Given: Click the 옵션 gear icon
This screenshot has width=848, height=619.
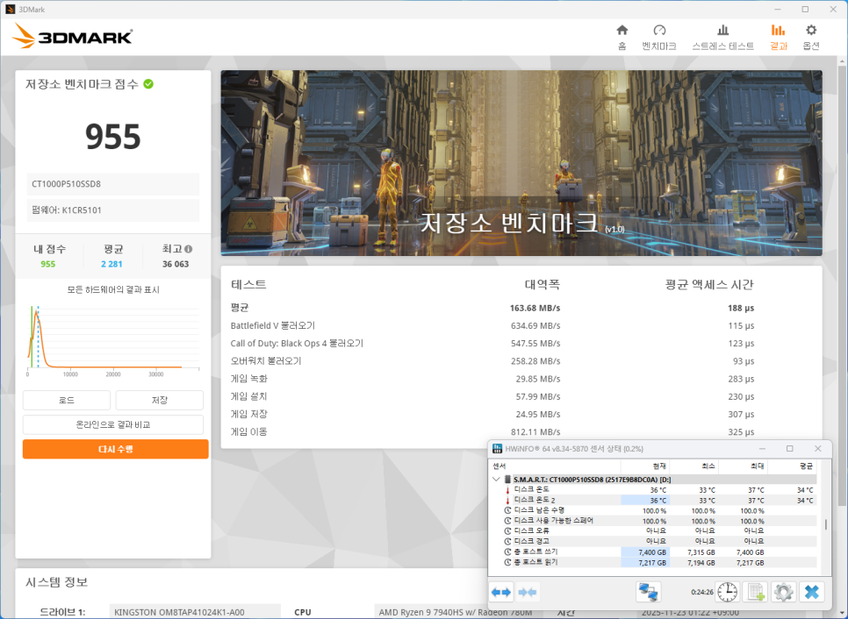Looking at the screenshot, I should coord(811,36).
